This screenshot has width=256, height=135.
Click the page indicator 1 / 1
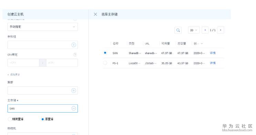[213, 30]
